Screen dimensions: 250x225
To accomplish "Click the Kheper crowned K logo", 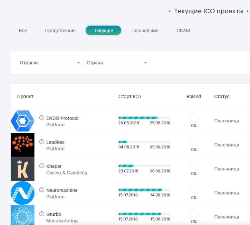I will (x=22, y=169).
